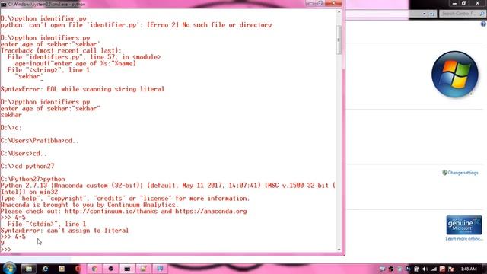Click the text 'C:\Python27>python'

33,180
